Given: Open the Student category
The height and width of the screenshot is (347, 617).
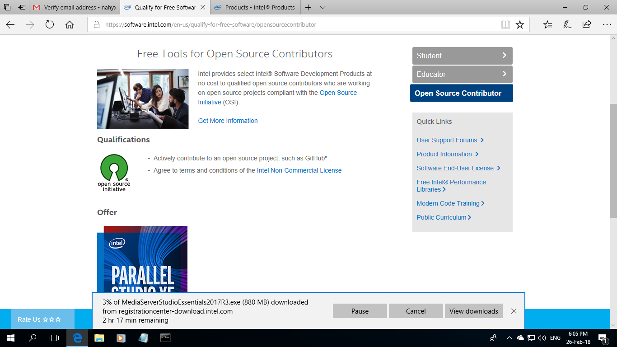Looking at the screenshot, I should [463, 56].
